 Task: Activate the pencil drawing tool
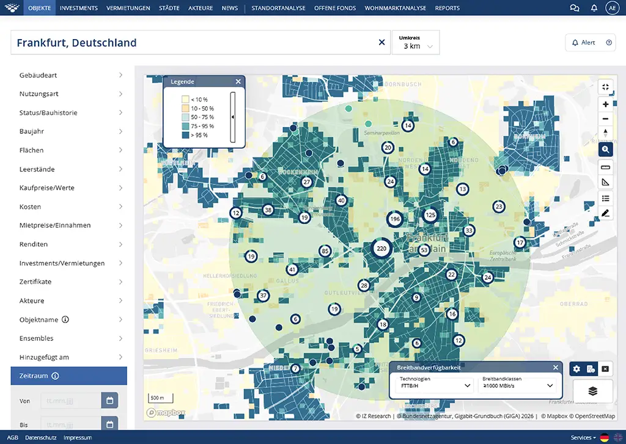(x=605, y=213)
